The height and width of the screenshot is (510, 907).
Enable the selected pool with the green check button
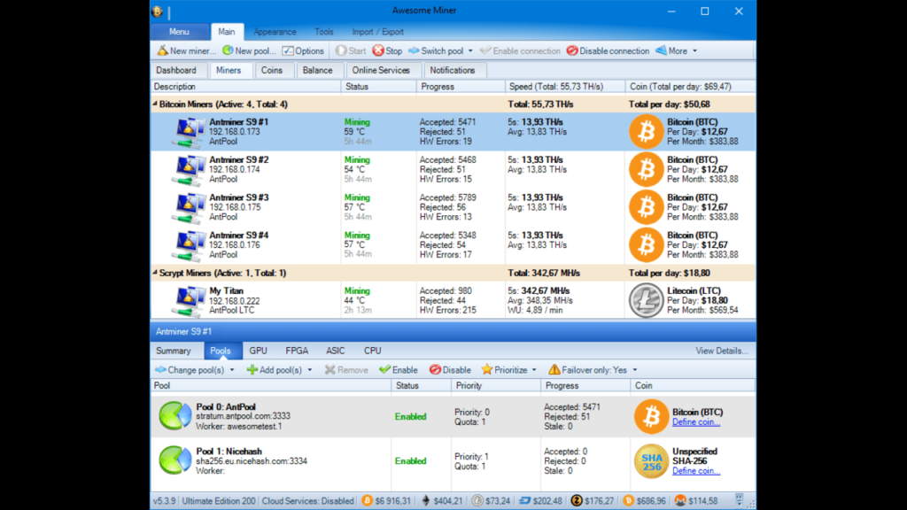pos(399,370)
